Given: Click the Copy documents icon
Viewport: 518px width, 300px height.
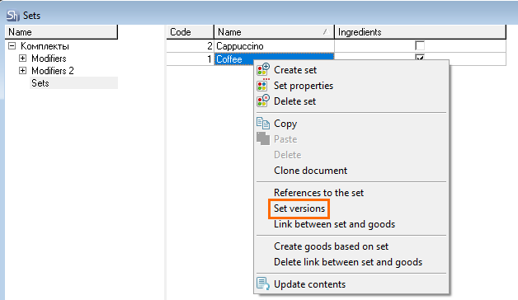Looking at the screenshot, I should click(263, 124).
